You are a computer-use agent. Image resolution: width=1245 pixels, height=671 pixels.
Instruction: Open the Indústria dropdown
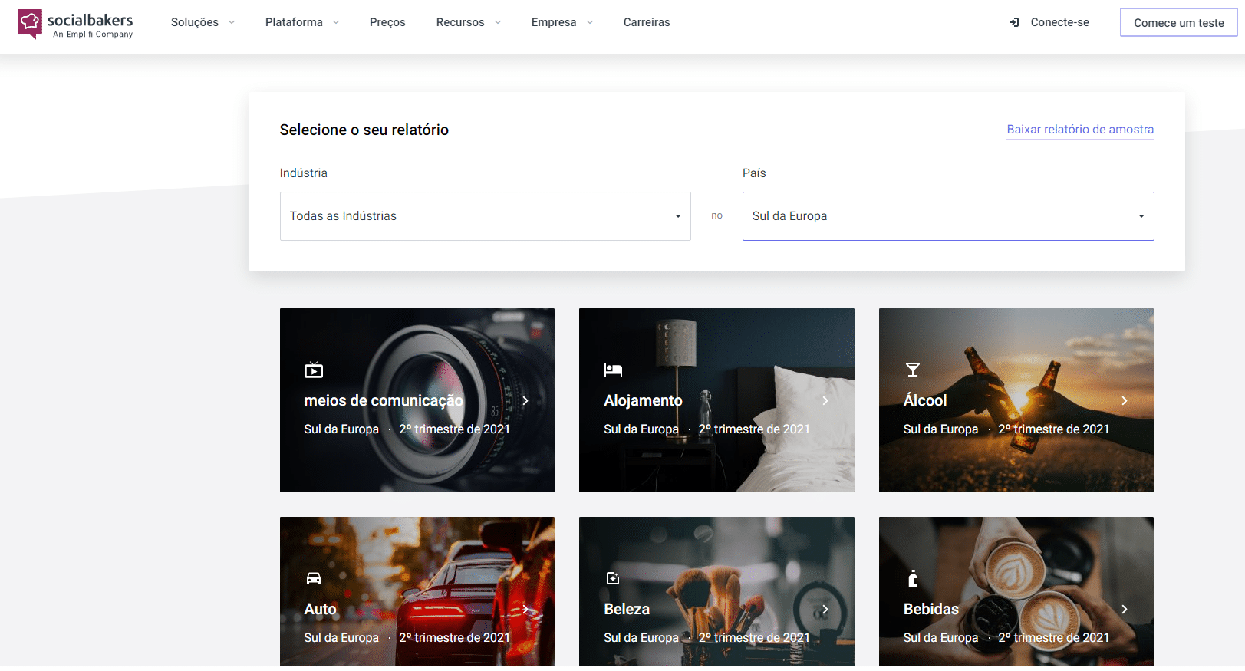[485, 216]
